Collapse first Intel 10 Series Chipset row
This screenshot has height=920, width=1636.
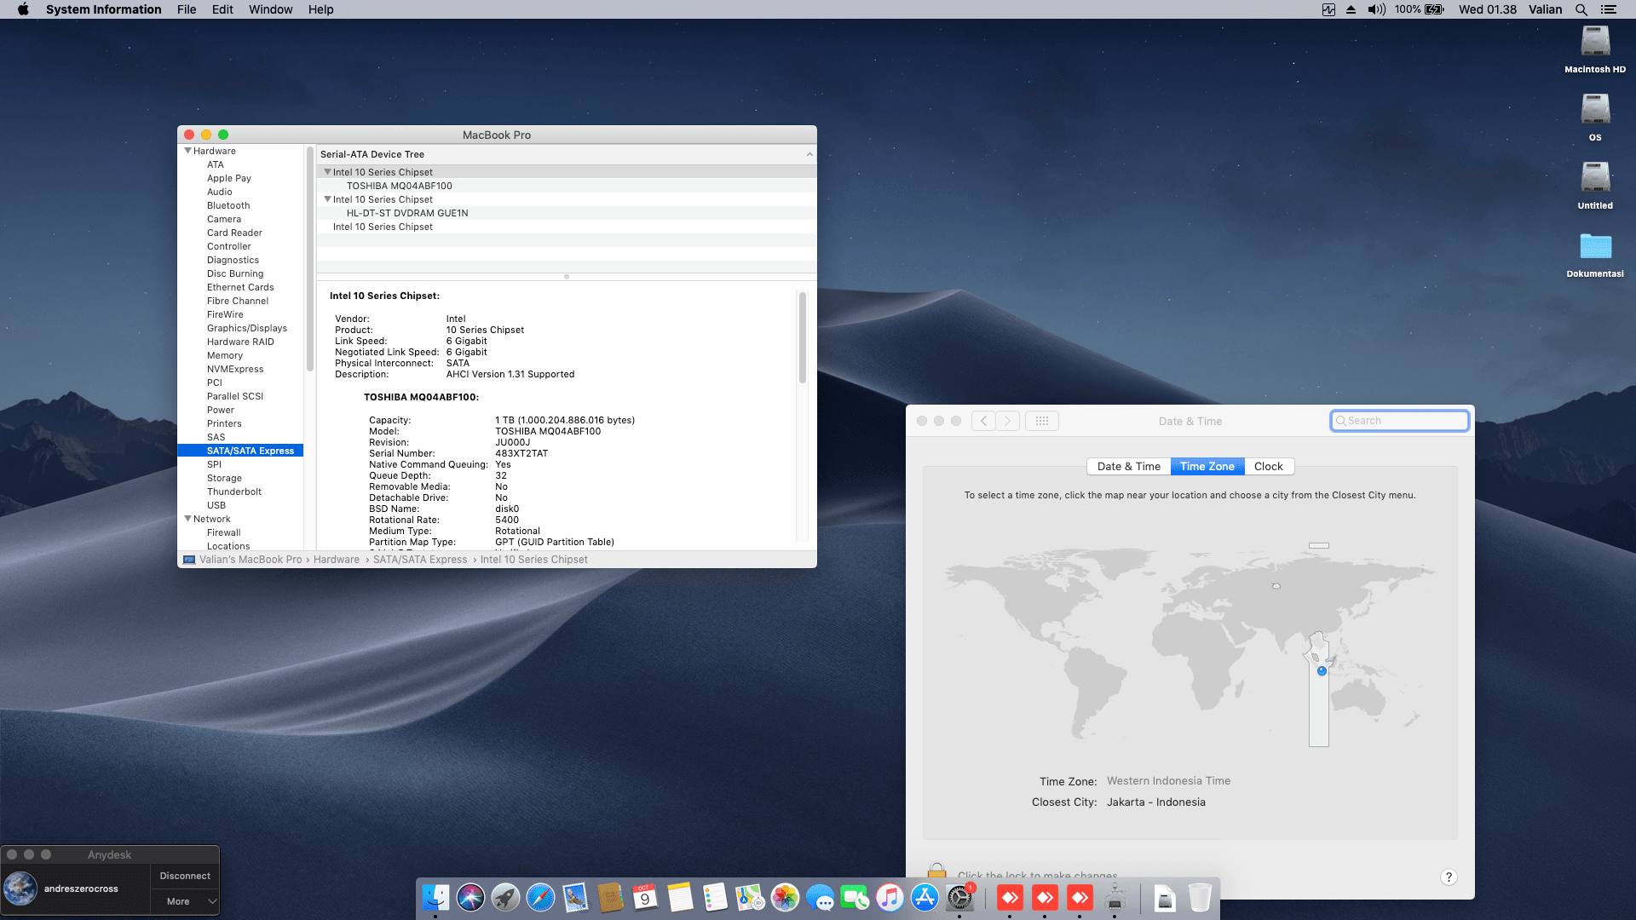(x=327, y=172)
